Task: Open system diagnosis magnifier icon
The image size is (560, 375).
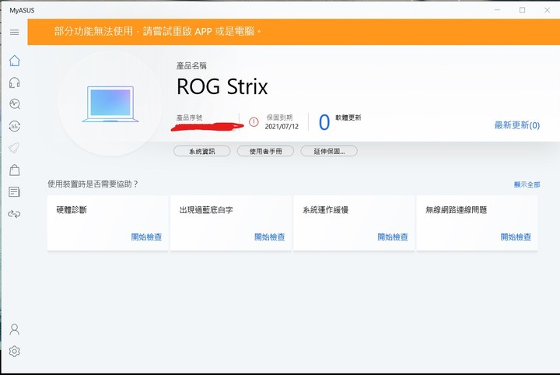Action: (14, 104)
